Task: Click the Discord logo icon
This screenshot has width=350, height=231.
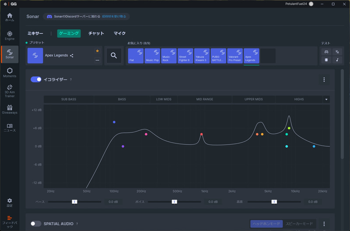Action: 49,17
